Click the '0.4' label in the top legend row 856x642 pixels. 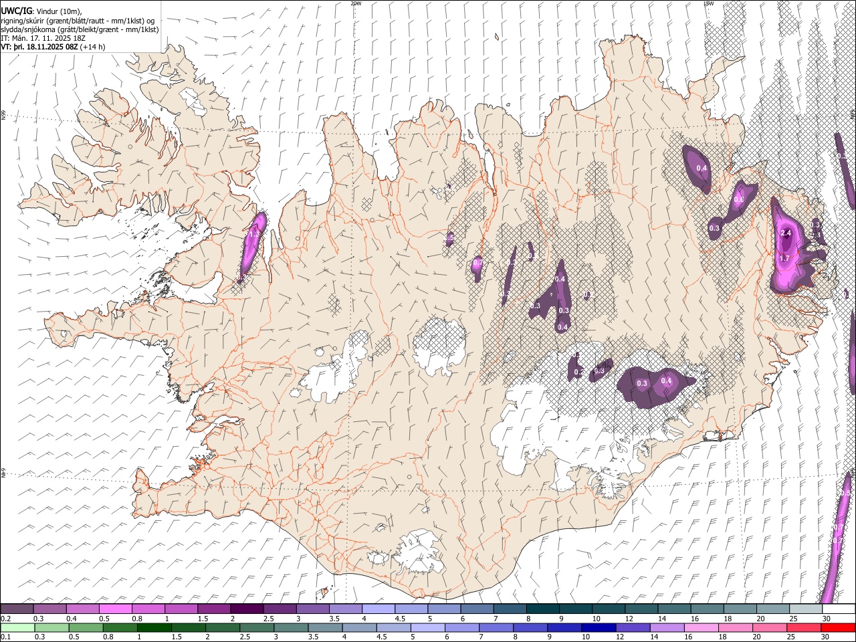[70, 619]
